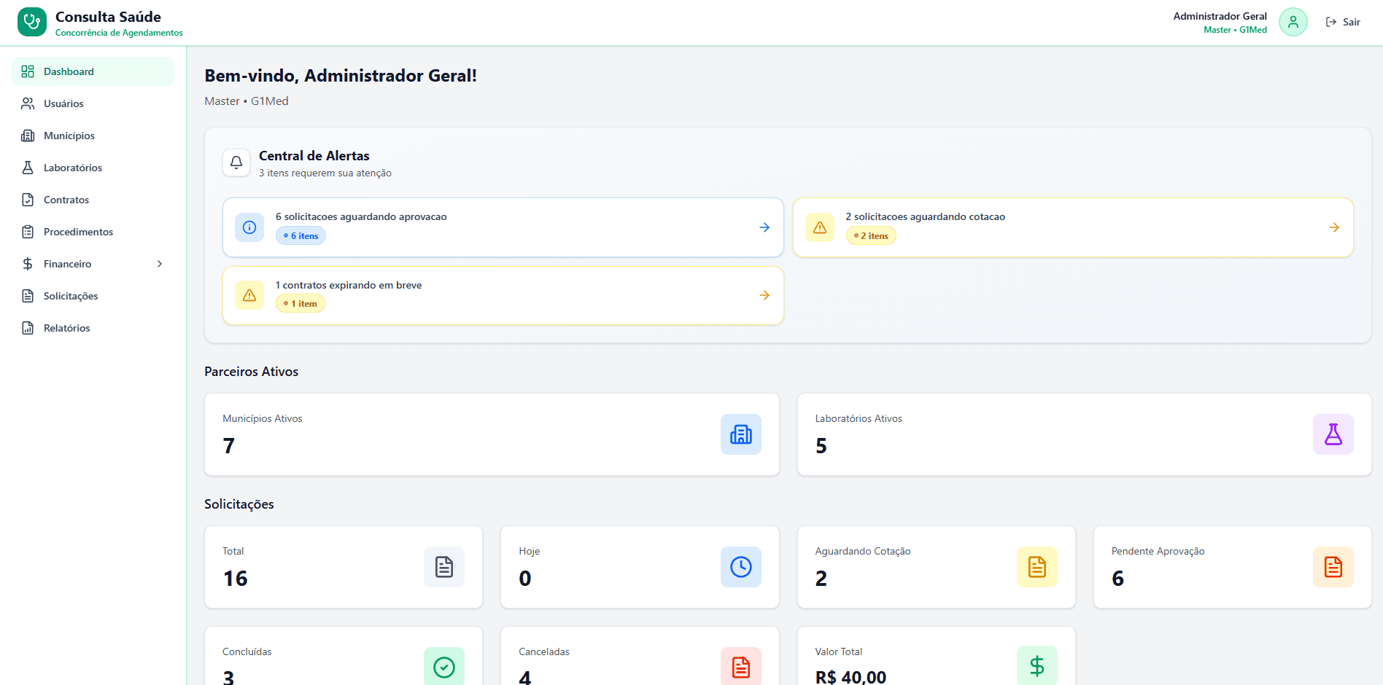Click the flask icon in Laboratórios Ativos card
This screenshot has height=685, width=1383.
click(1333, 434)
